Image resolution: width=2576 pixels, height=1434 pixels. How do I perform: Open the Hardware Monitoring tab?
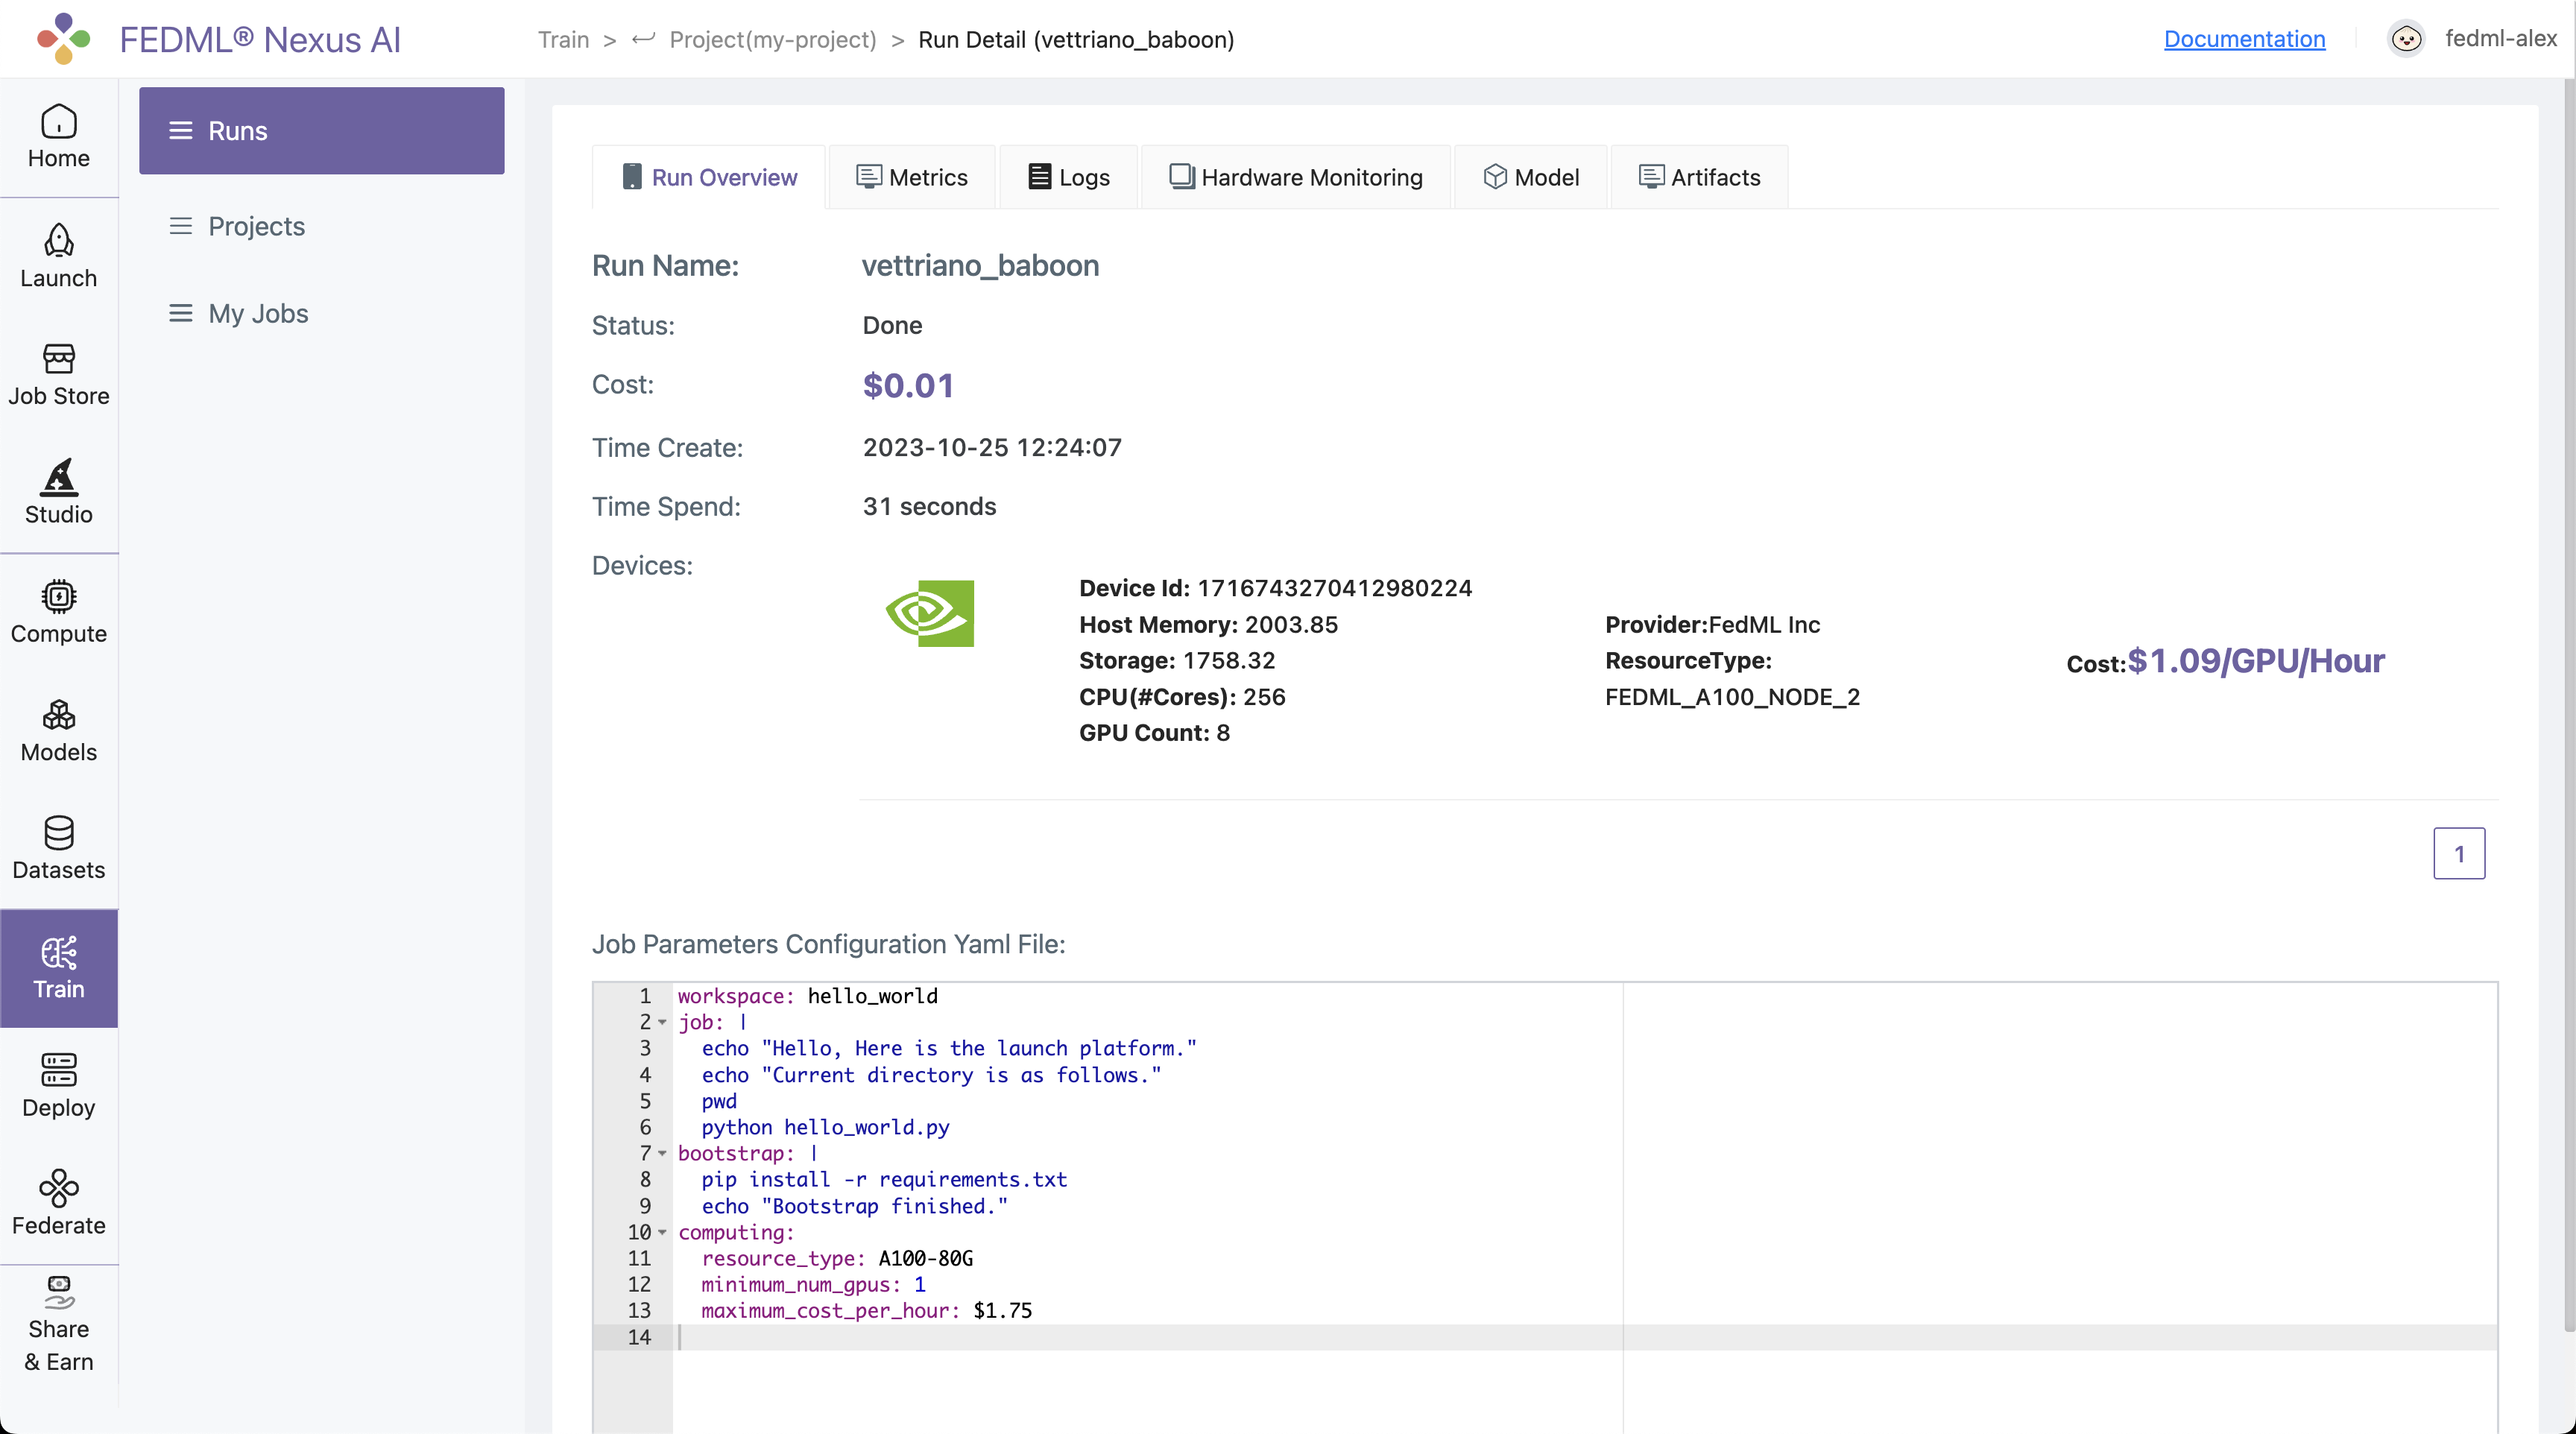click(x=1296, y=177)
